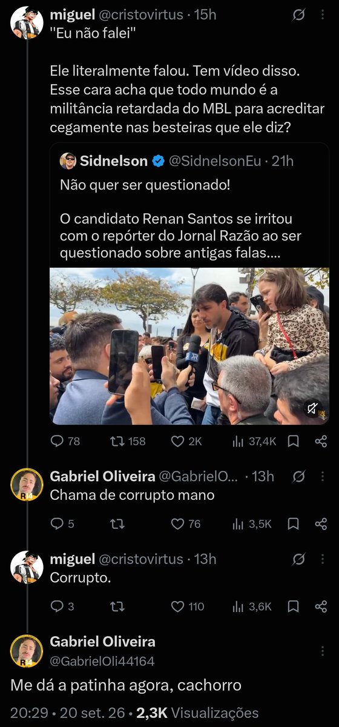This screenshot has width=339, height=727.
Task: Open miguel's avatar on the top tweet
Action: [x=27, y=22]
